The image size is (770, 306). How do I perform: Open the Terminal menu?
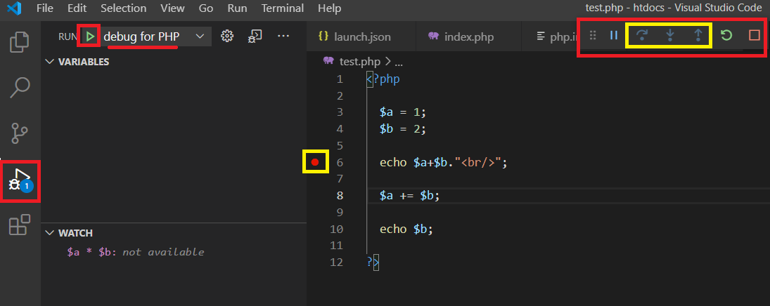tap(283, 8)
